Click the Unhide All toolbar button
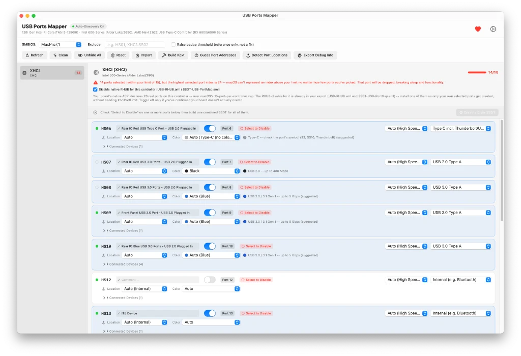The height and width of the screenshot is (356, 521). pyautogui.click(x=90, y=55)
